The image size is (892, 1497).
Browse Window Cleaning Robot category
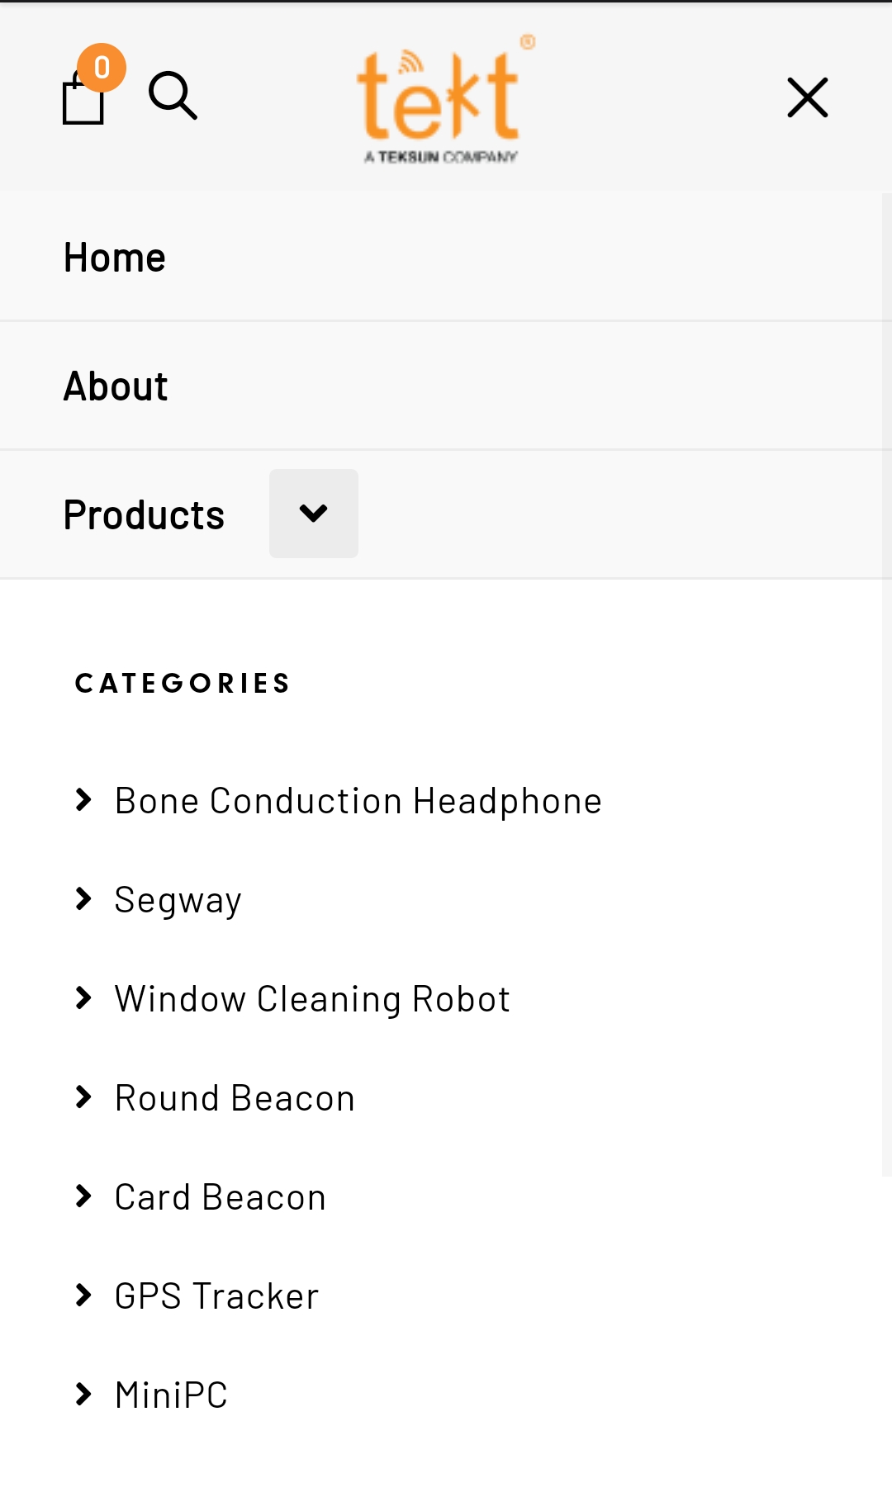(312, 999)
